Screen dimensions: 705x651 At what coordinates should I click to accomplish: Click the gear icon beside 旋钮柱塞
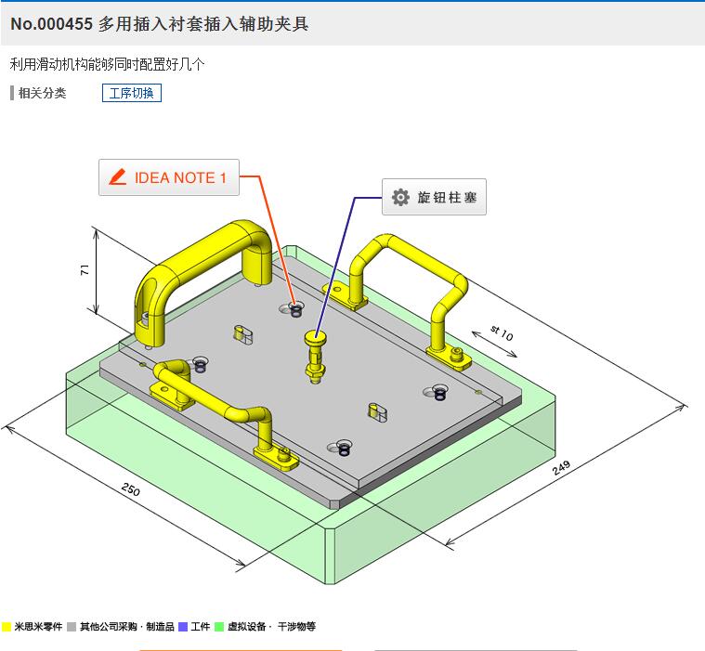pyautogui.click(x=400, y=197)
